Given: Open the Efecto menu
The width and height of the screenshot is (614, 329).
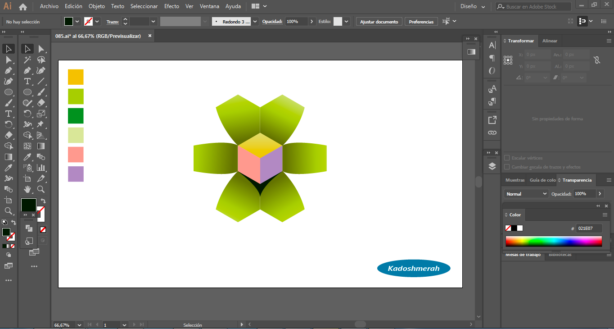Looking at the screenshot, I should 172,6.
